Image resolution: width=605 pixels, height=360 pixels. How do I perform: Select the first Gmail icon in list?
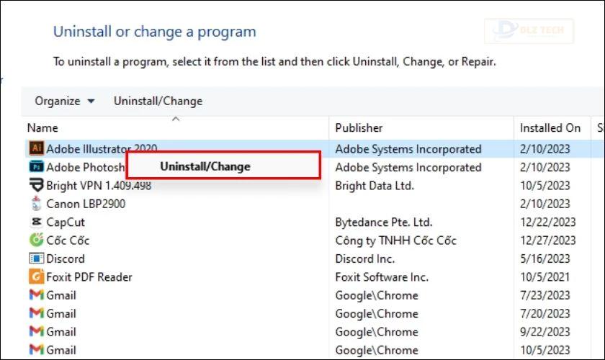pyautogui.click(x=36, y=294)
